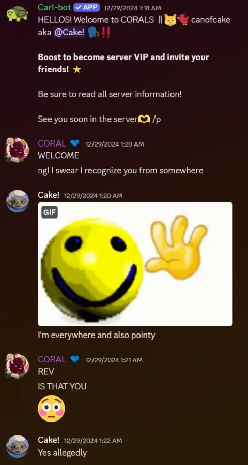Open the waving smiley GIF
Image resolution: width=248 pixels, height=465 pixels.
point(135,264)
